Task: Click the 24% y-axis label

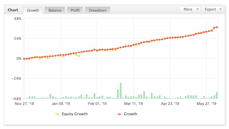Action: tap(18, 39)
